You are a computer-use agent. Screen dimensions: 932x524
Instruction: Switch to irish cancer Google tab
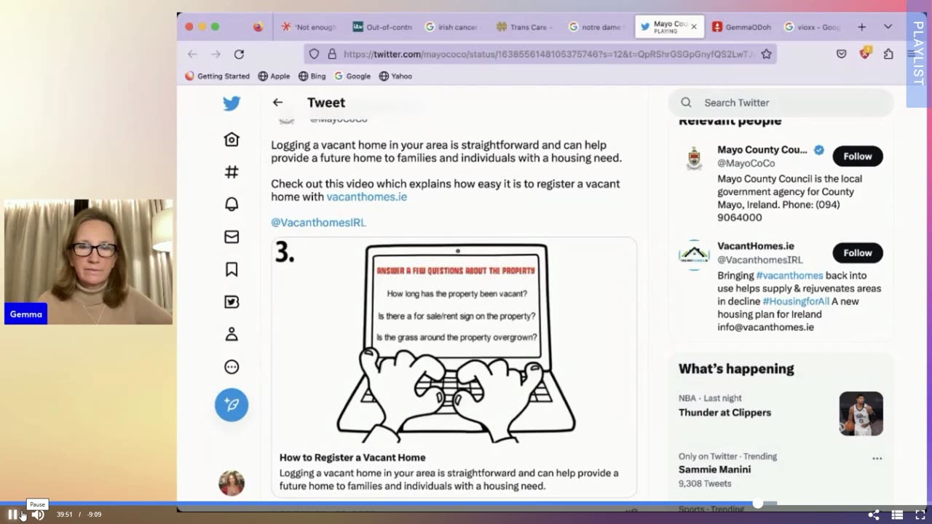click(452, 27)
